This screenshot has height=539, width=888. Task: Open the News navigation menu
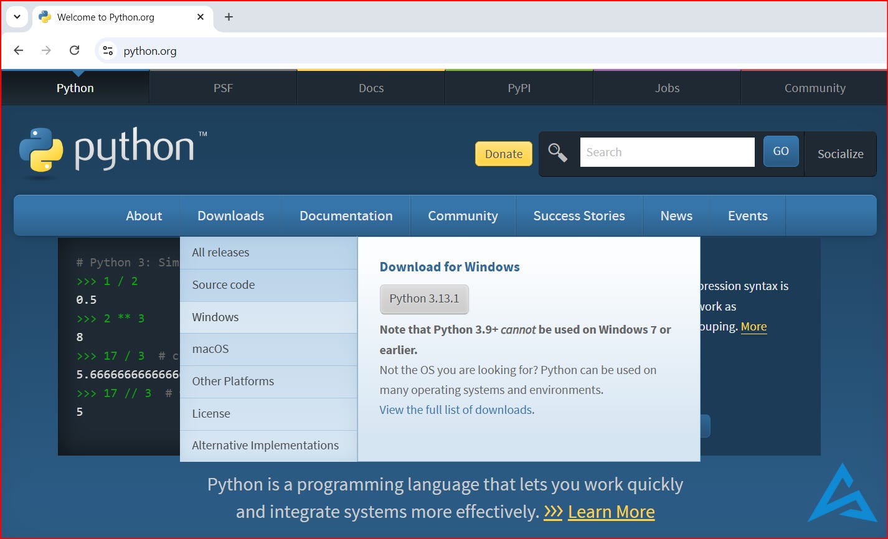coord(676,216)
